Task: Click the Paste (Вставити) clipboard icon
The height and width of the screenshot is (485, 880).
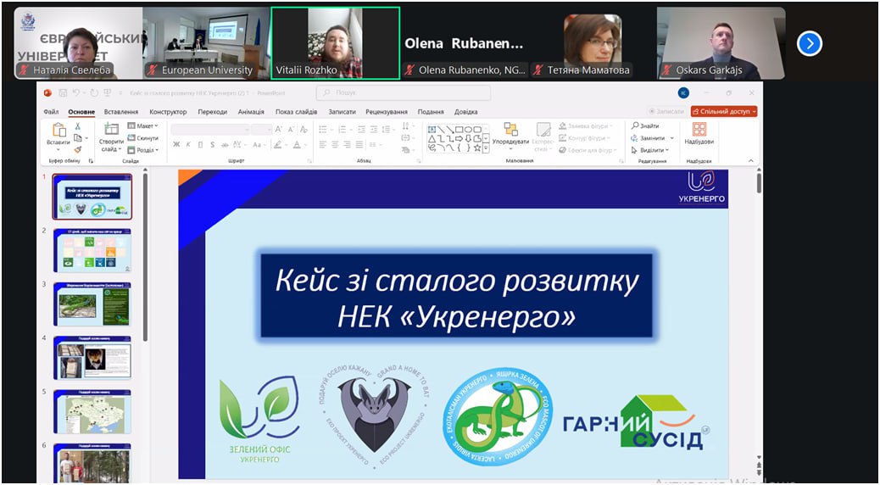Action: (59, 131)
